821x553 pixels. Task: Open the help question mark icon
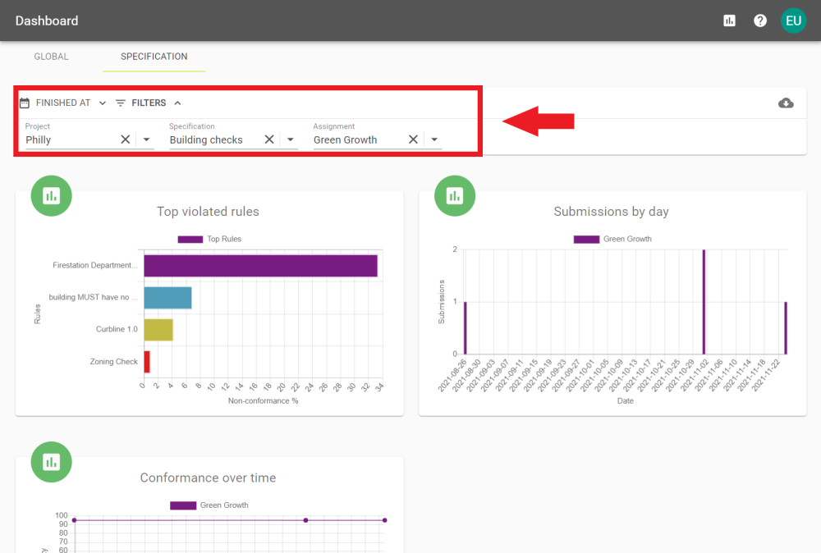(x=760, y=21)
